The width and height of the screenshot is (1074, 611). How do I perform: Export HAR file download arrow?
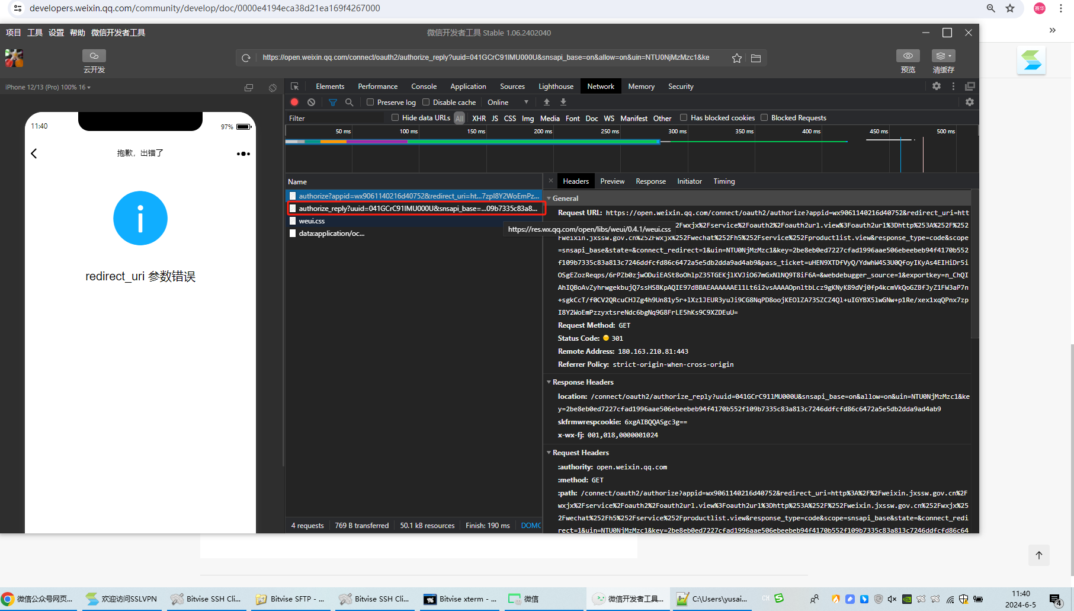pos(563,102)
